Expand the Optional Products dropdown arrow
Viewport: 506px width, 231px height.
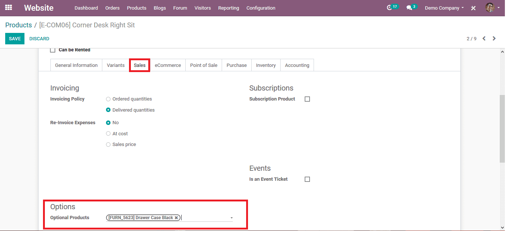pyautogui.click(x=231, y=218)
